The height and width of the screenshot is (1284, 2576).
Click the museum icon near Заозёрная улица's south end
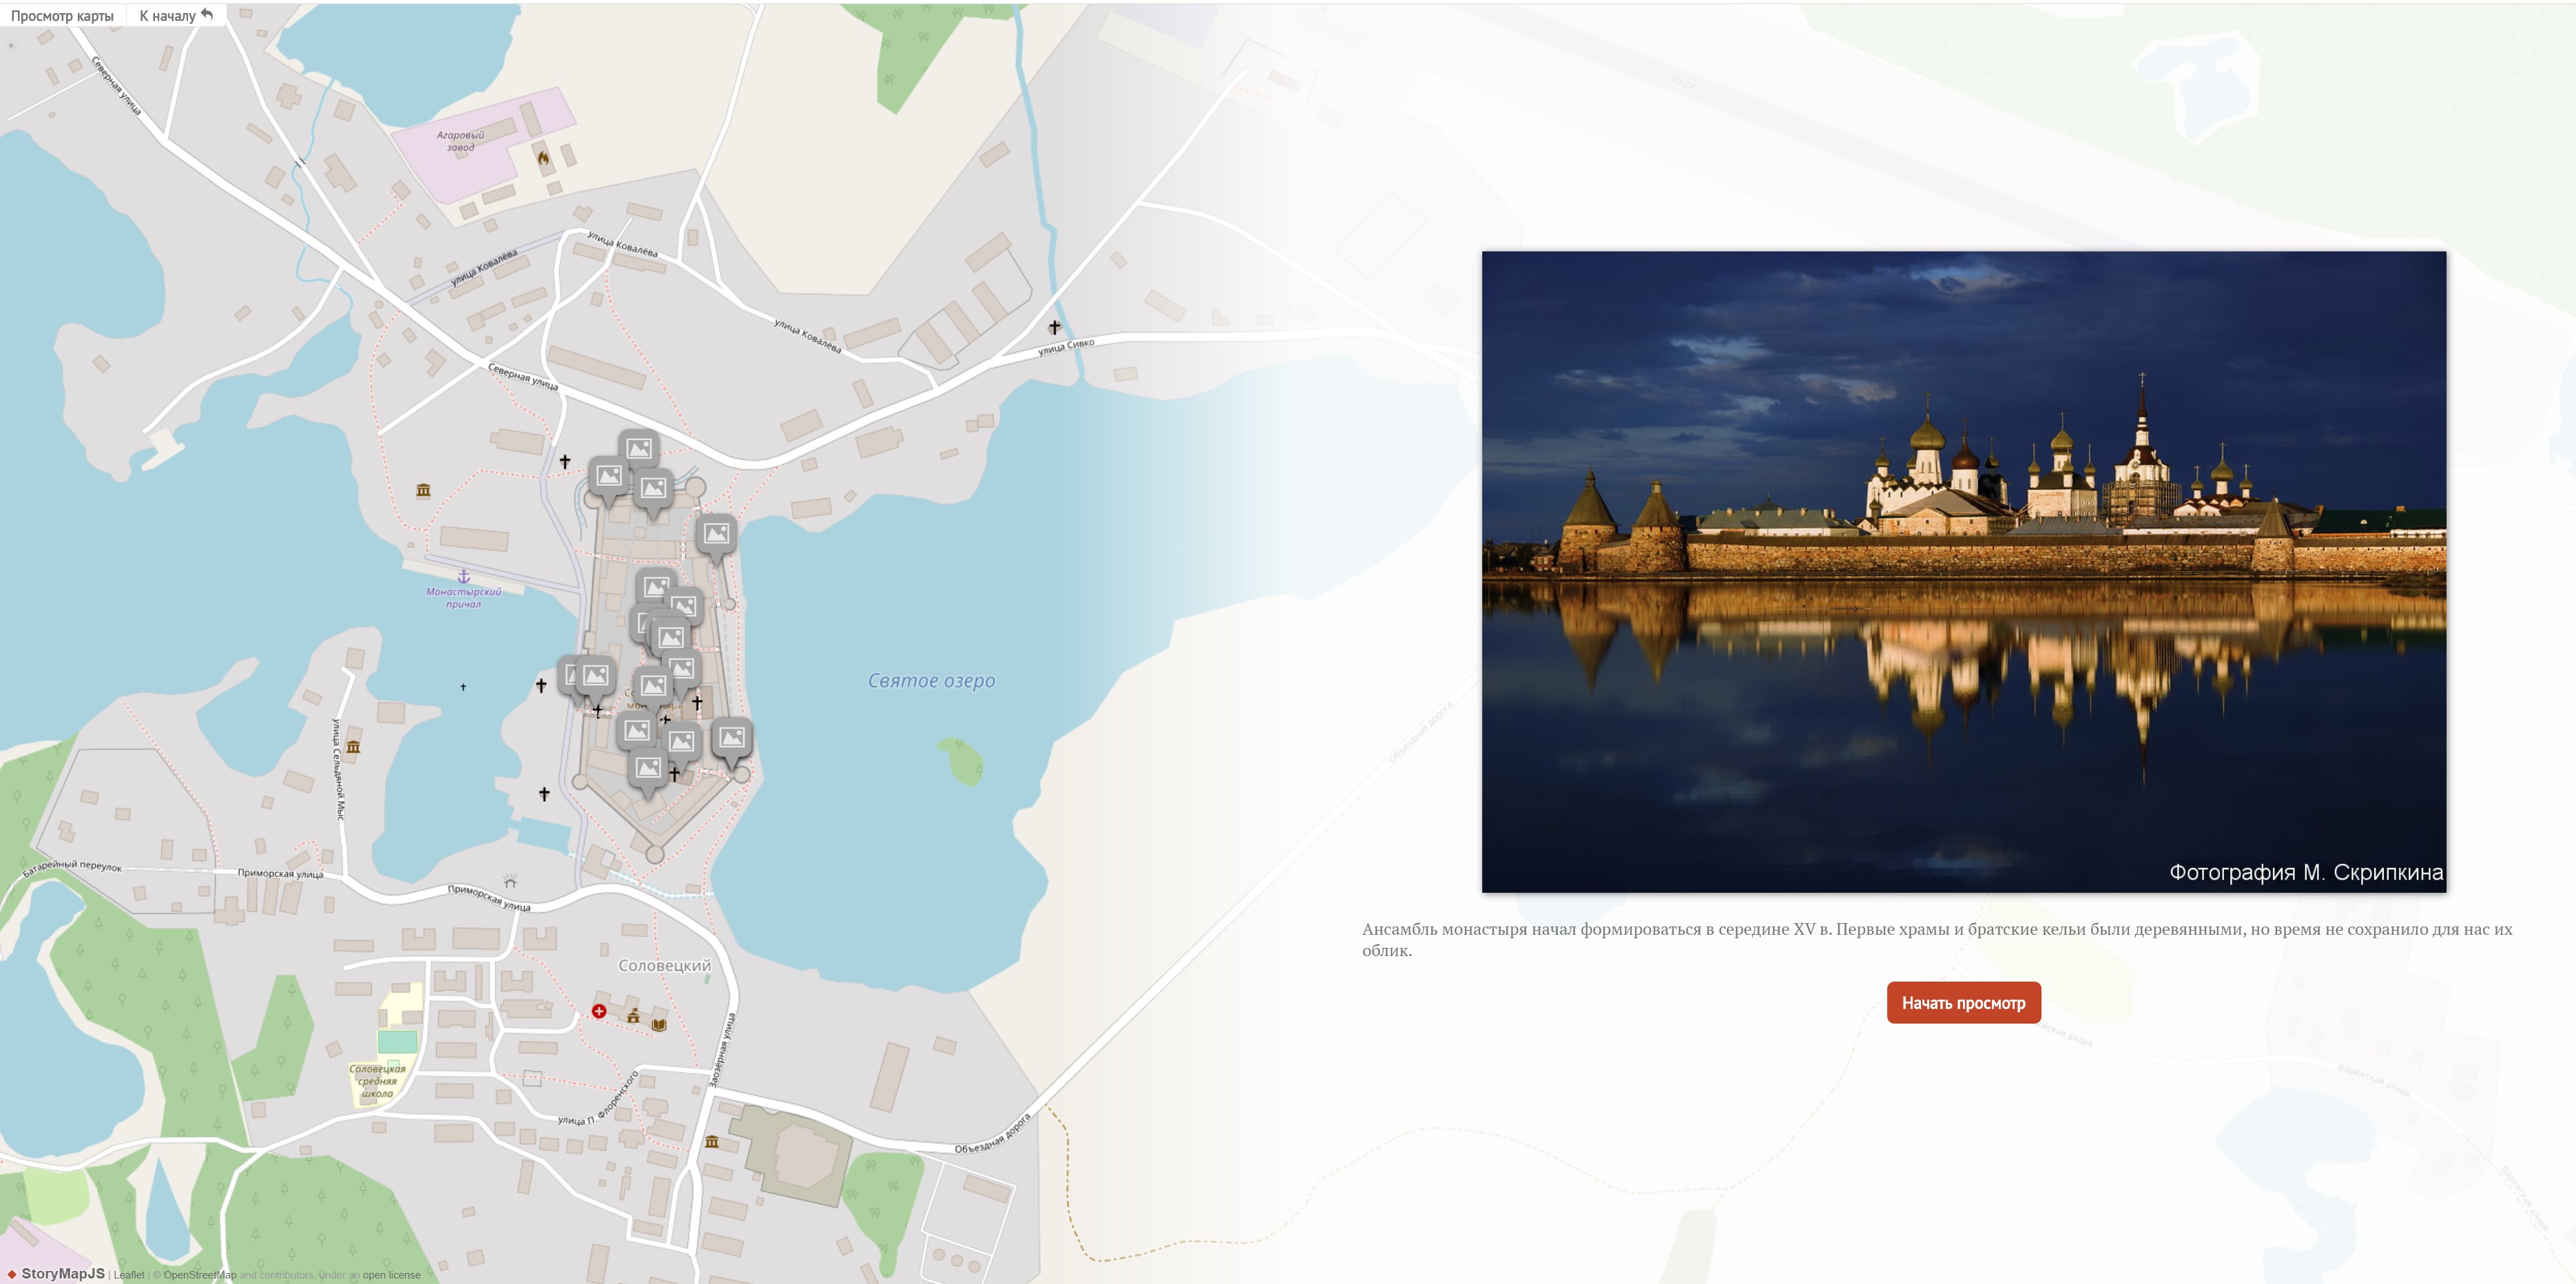(x=712, y=1141)
